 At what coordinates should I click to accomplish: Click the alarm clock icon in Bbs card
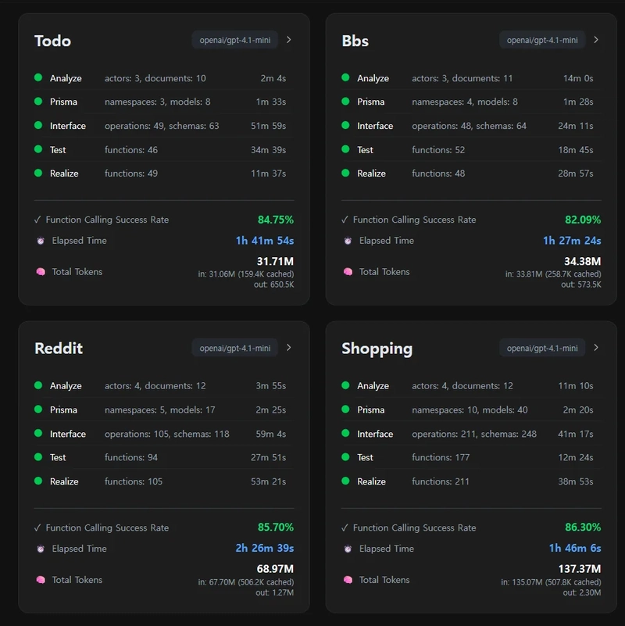pos(348,241)
